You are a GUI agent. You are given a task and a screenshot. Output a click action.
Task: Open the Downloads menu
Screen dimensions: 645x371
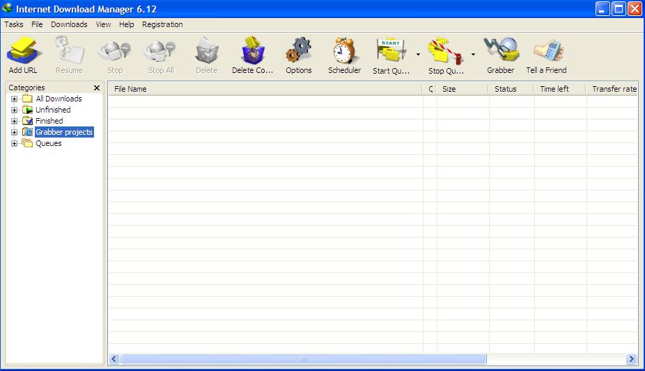[69, 24]
